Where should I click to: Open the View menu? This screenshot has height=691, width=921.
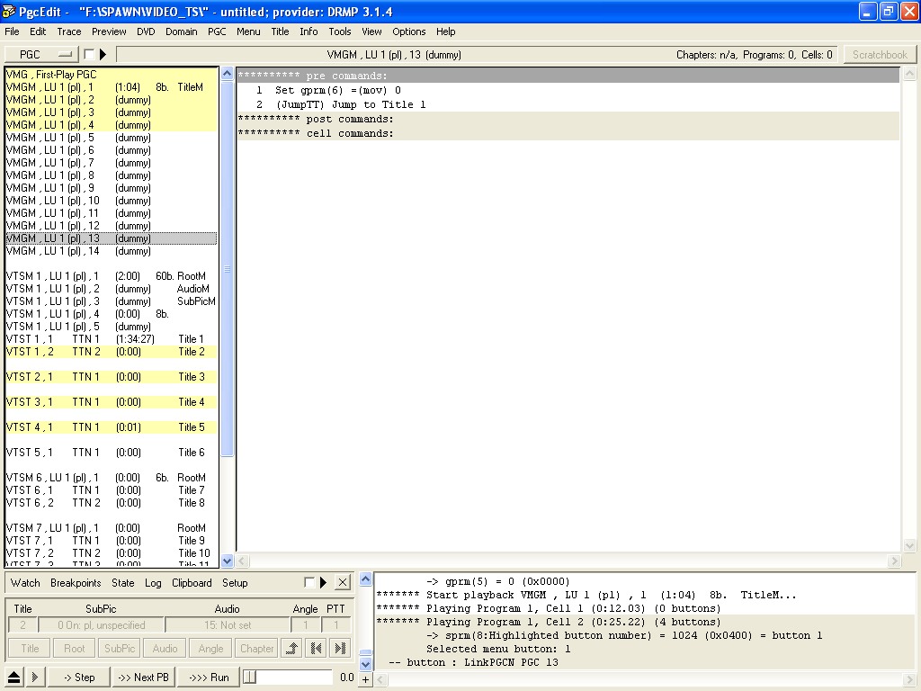[x=371, y=31]
